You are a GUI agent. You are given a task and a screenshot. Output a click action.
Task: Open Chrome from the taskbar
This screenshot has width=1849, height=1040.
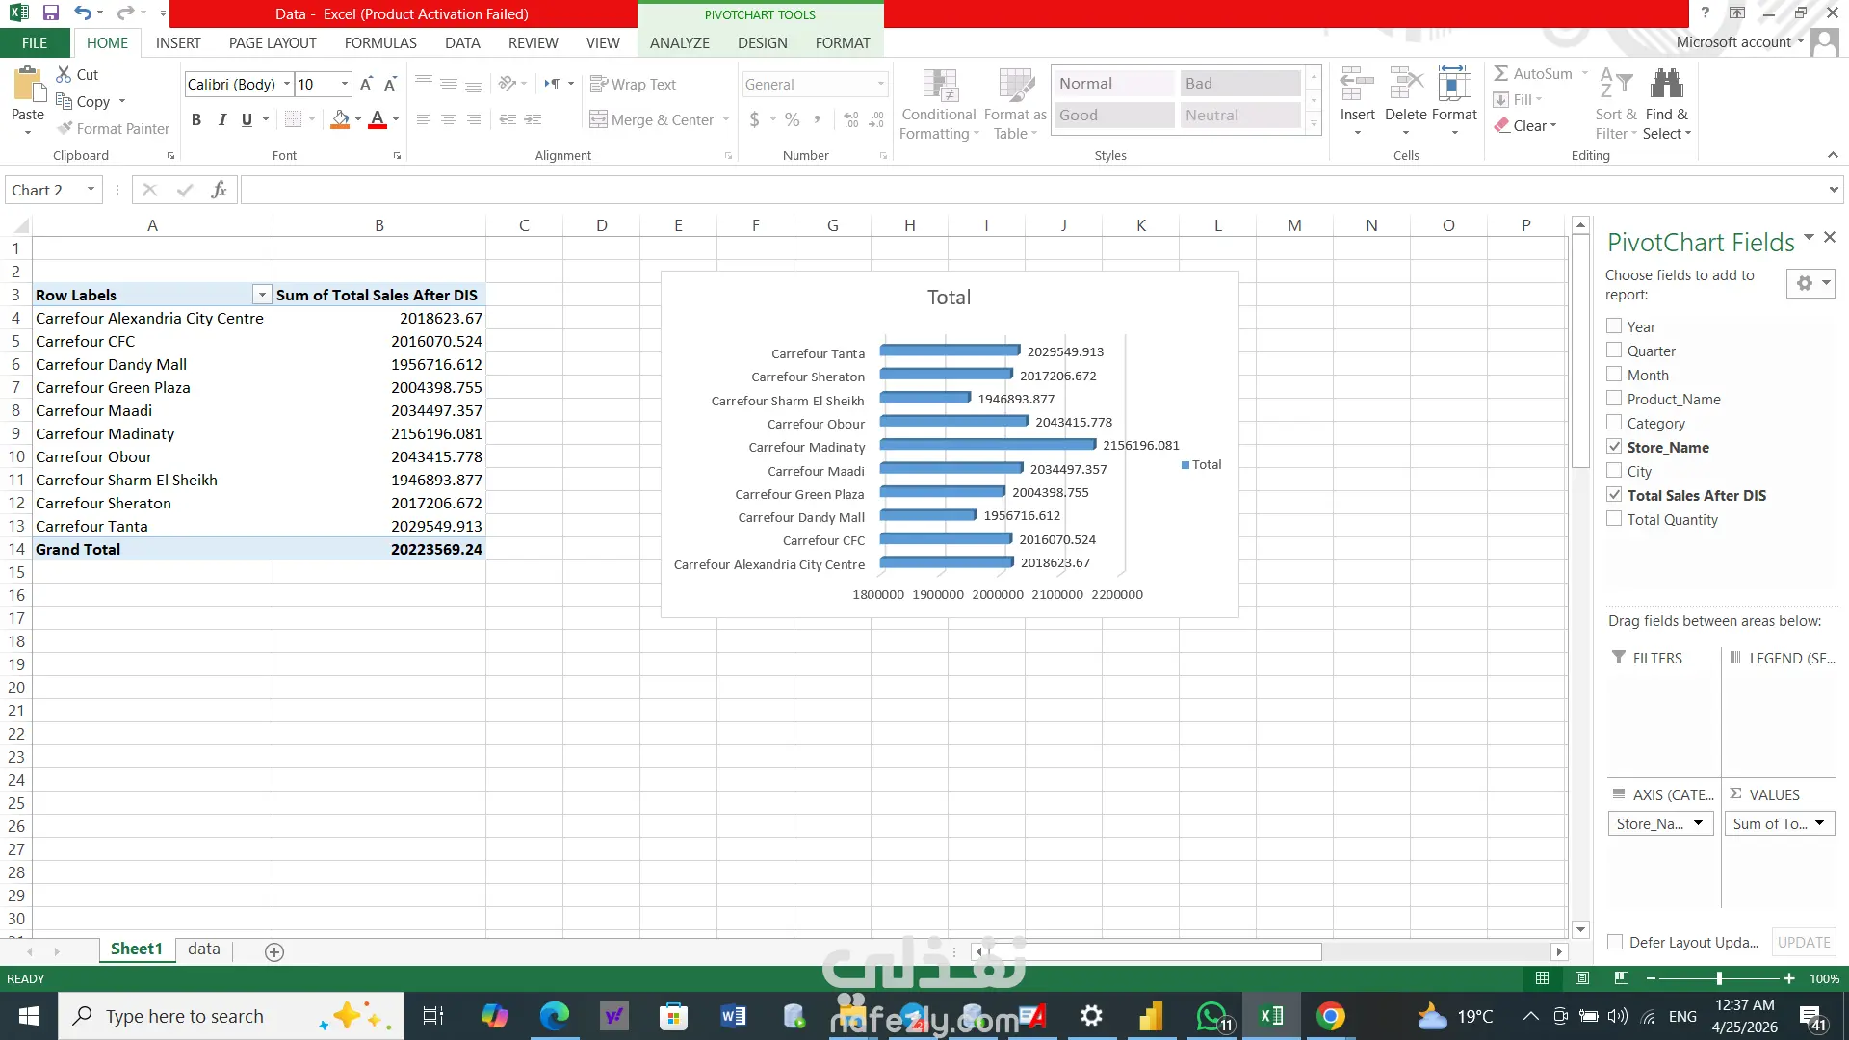(1331, 1016)
